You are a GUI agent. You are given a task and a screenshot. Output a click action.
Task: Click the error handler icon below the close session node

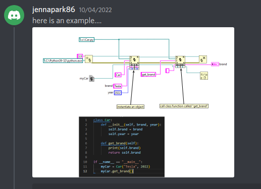pos(204,76)
